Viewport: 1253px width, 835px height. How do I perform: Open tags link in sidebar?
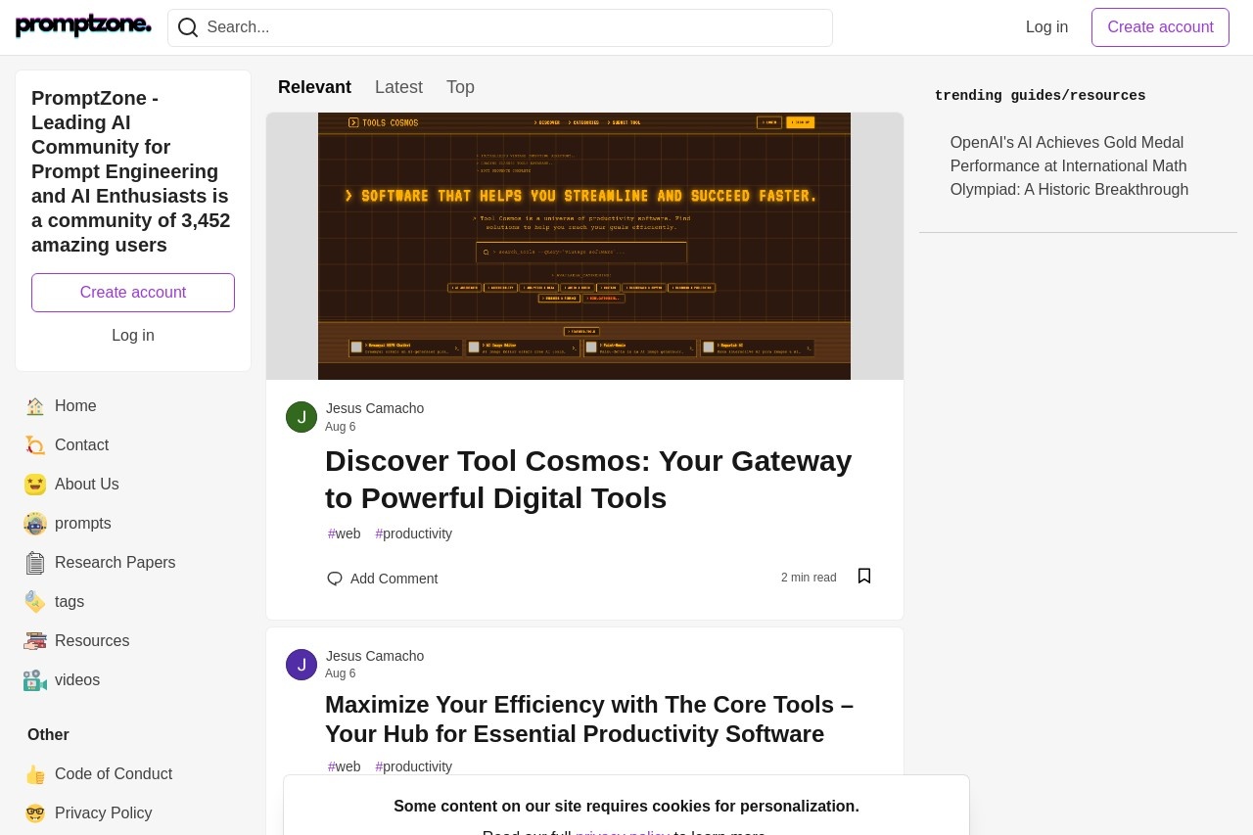point(133,602)
